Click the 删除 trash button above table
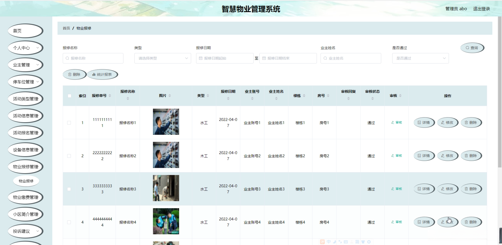The height and width of the screenshot is (245, 502). tap(74, 74)
